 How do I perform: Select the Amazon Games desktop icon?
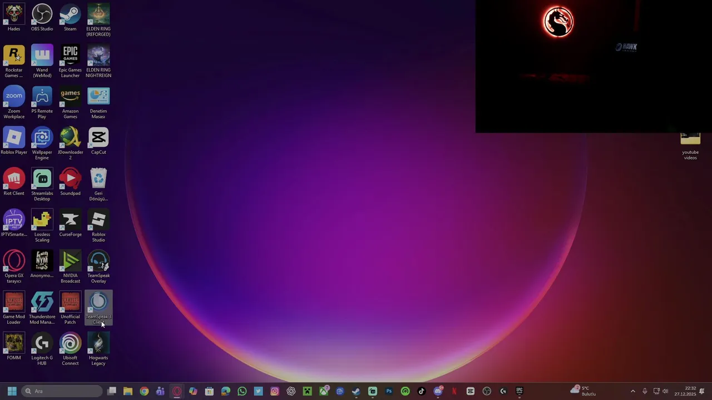[70, 102]
